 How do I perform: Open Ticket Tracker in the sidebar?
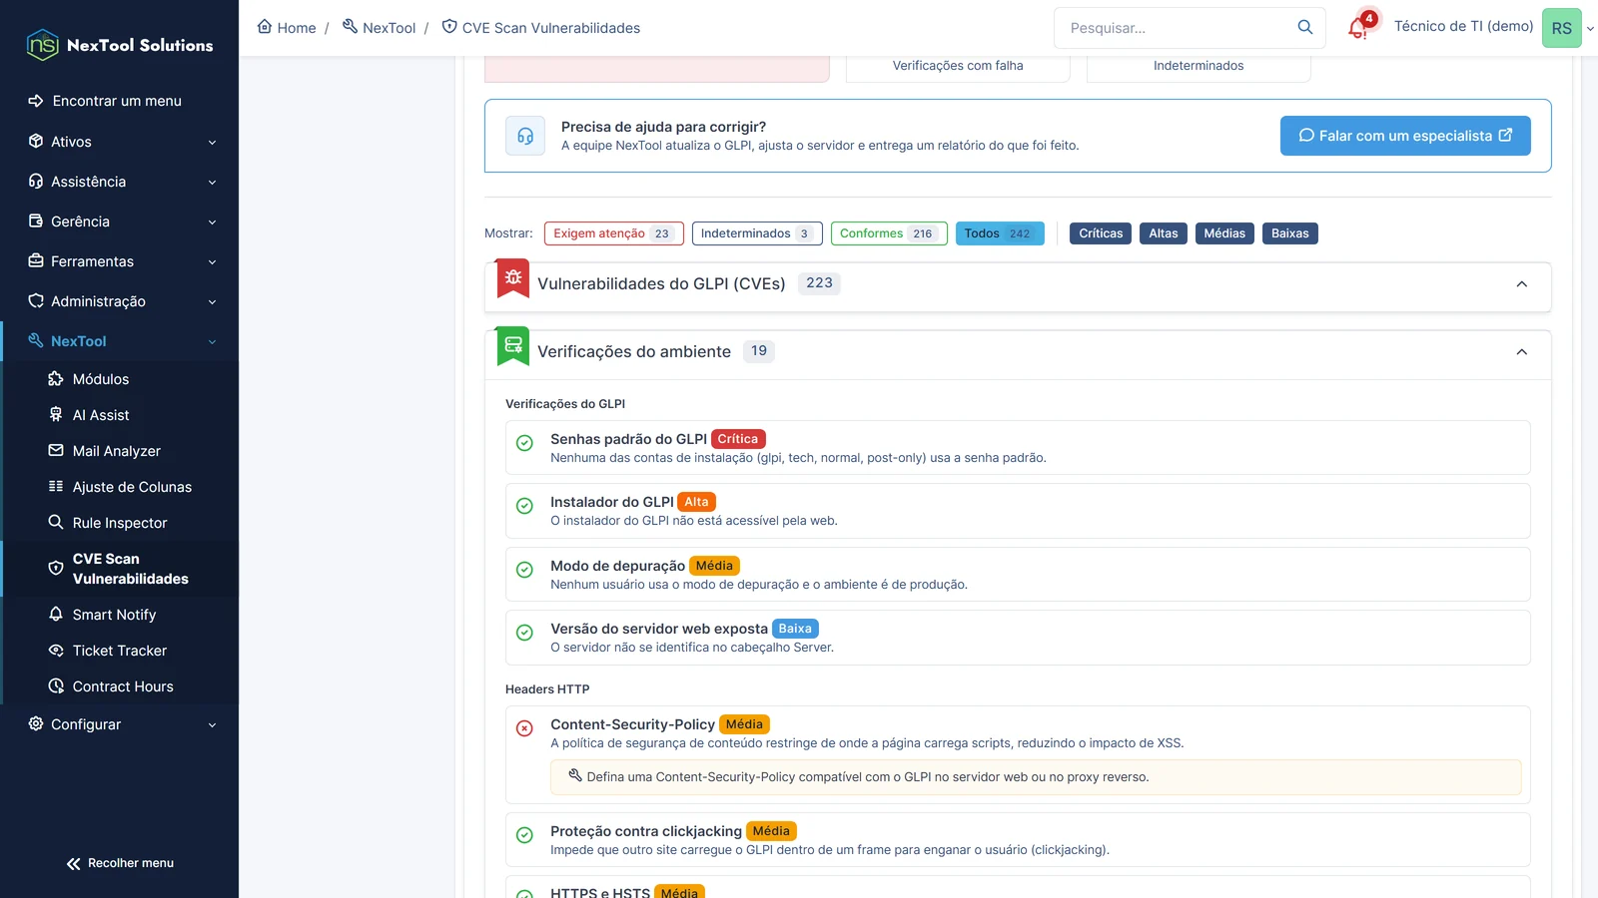click(x=120, y=651)
